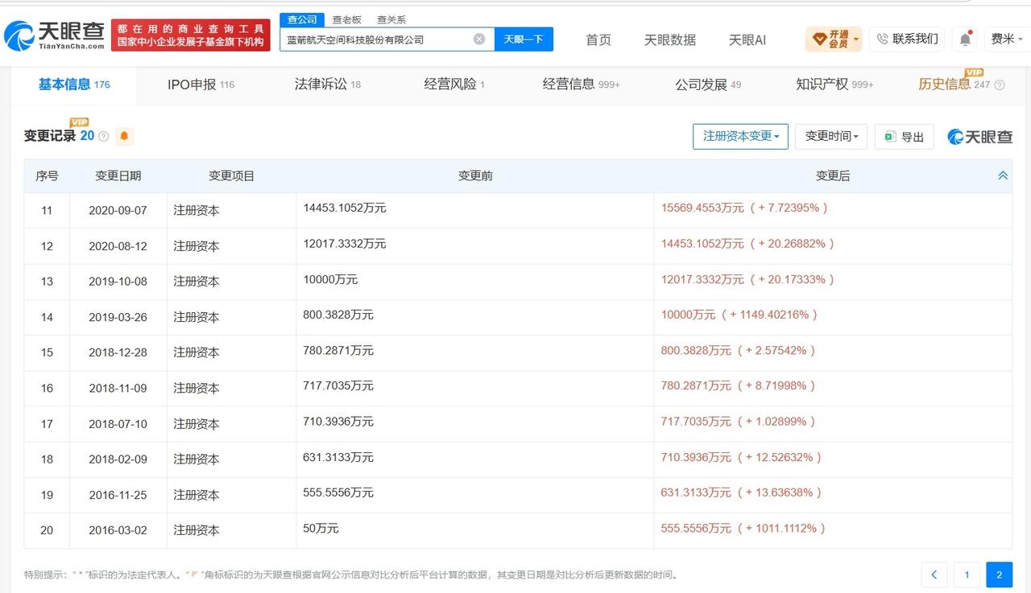The height and width of the screenshot is (593, 1031).
Task: Click the 序号 column header
Action: pyautogui.click(x=47, y=175)
